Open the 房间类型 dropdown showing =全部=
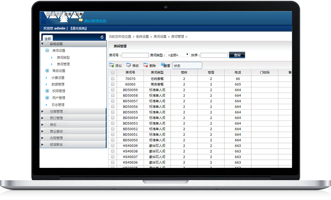 pos(178,55)
